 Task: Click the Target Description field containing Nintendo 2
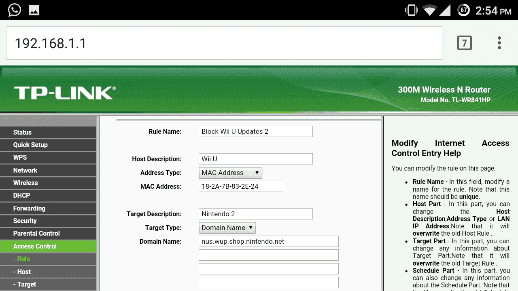click(x=256, y=214)
